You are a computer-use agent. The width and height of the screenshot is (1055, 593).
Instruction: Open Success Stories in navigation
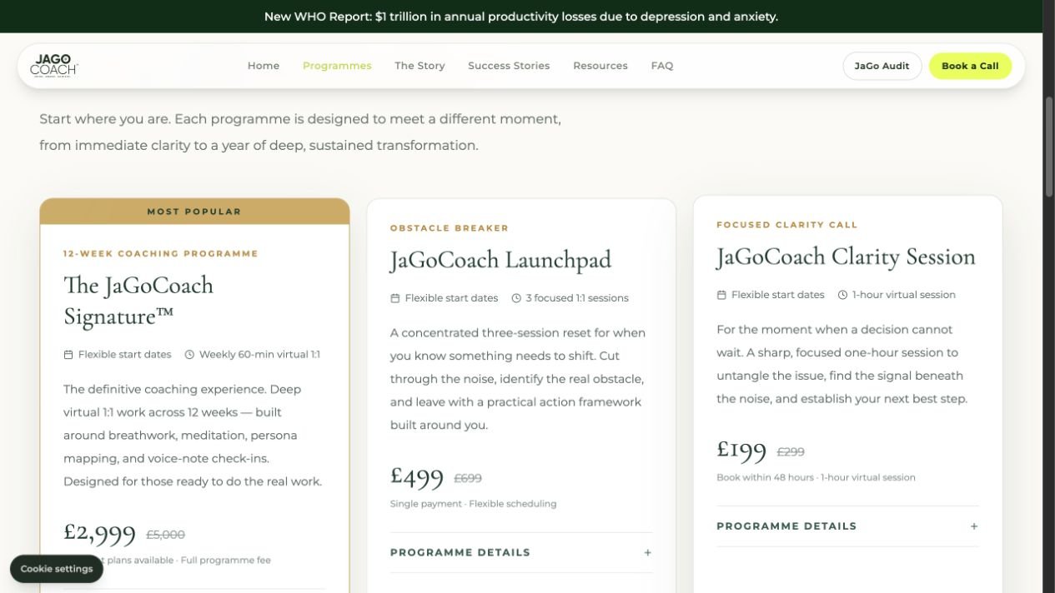pos(509,66)
